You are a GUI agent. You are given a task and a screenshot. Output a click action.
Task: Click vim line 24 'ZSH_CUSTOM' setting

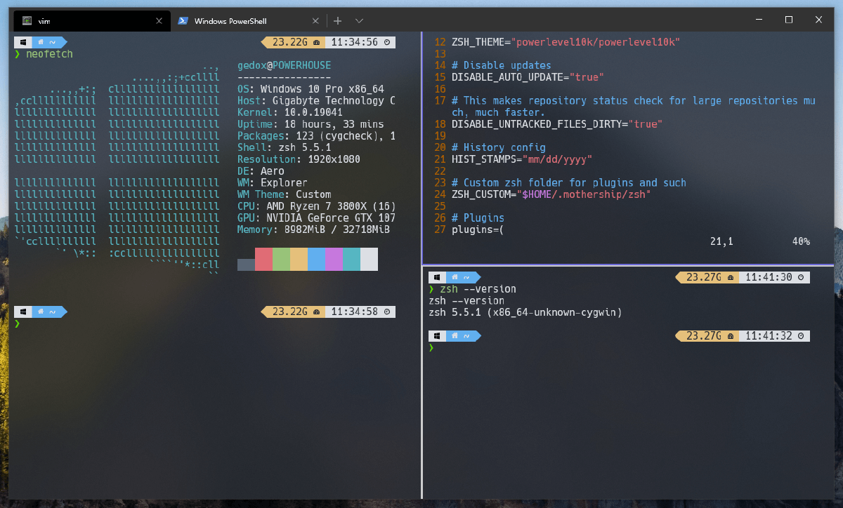[551, 194]
